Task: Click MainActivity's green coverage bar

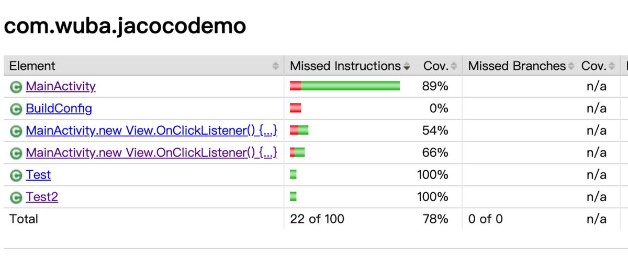Action: pos(350,86)
